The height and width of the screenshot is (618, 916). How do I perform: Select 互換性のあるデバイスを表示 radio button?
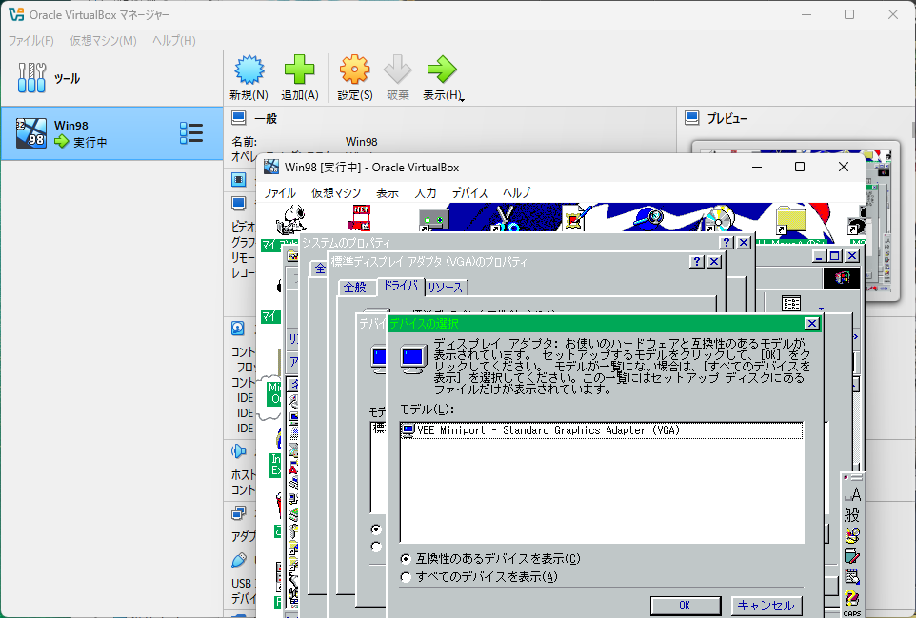407,558
